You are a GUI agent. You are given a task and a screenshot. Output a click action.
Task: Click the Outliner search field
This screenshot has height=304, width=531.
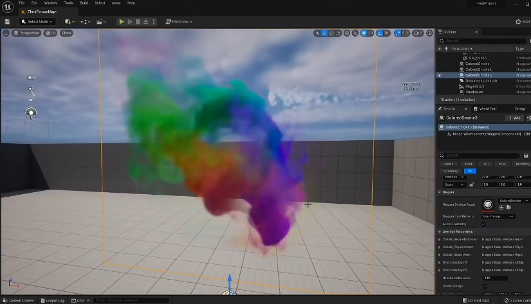[x=483, y=40]
